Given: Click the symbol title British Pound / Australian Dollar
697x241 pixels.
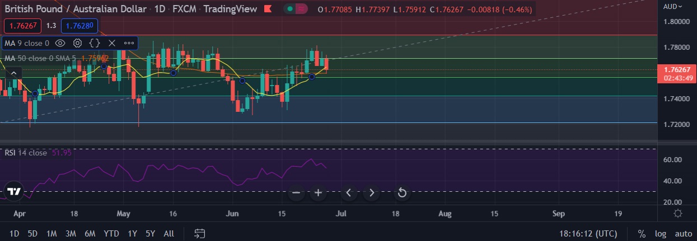Looking at the screenshot, I should [x=76, y=9].
